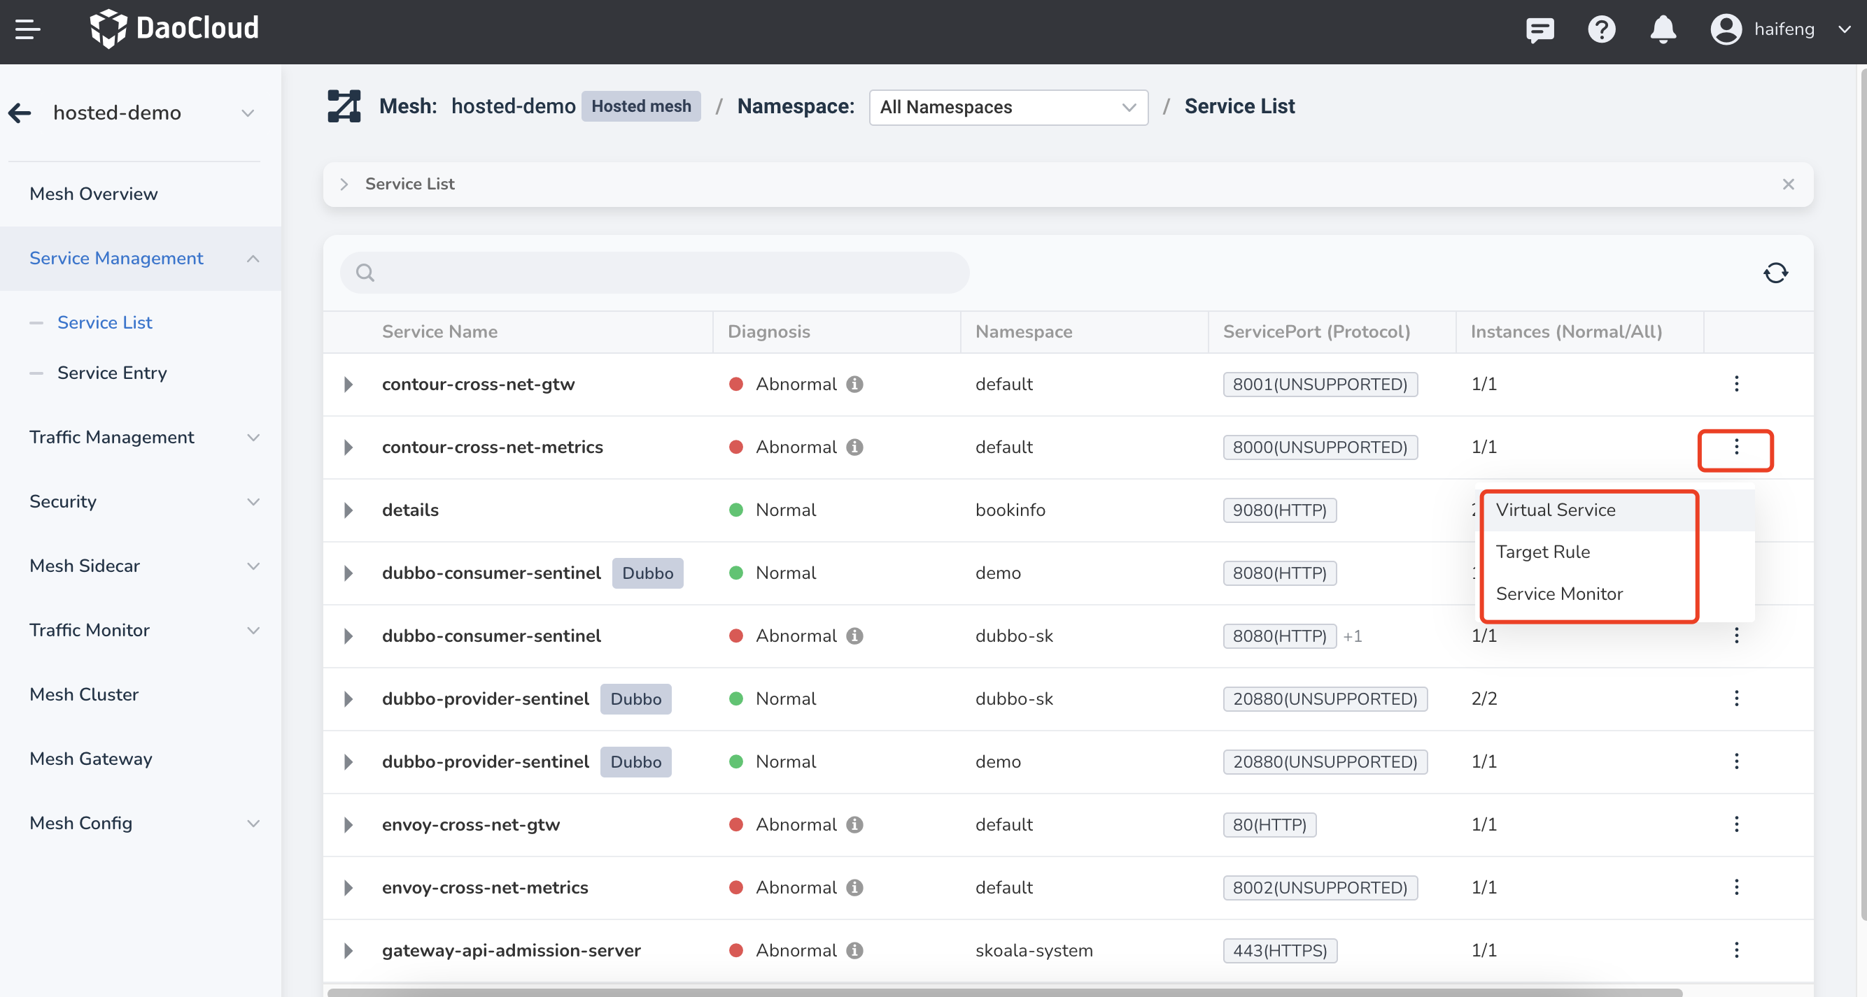Image resolution: width=1867 pixels, height=997 pixels.
Task: Show Abnormal info for contour-cross-net-gtw
Action: coord(854,384)
